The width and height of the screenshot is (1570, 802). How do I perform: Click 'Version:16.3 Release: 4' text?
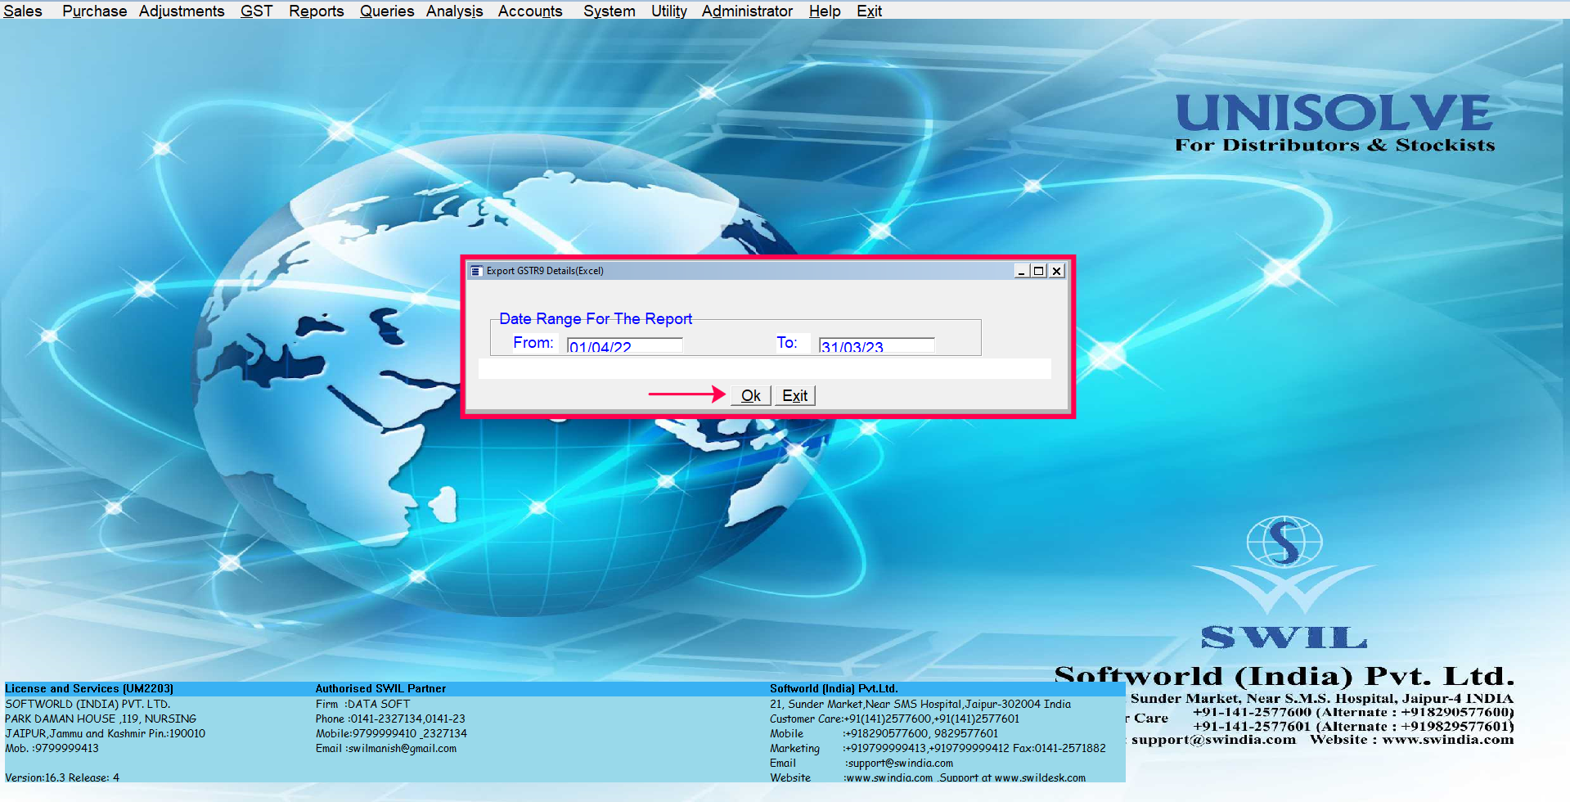[x=62, y=777]
